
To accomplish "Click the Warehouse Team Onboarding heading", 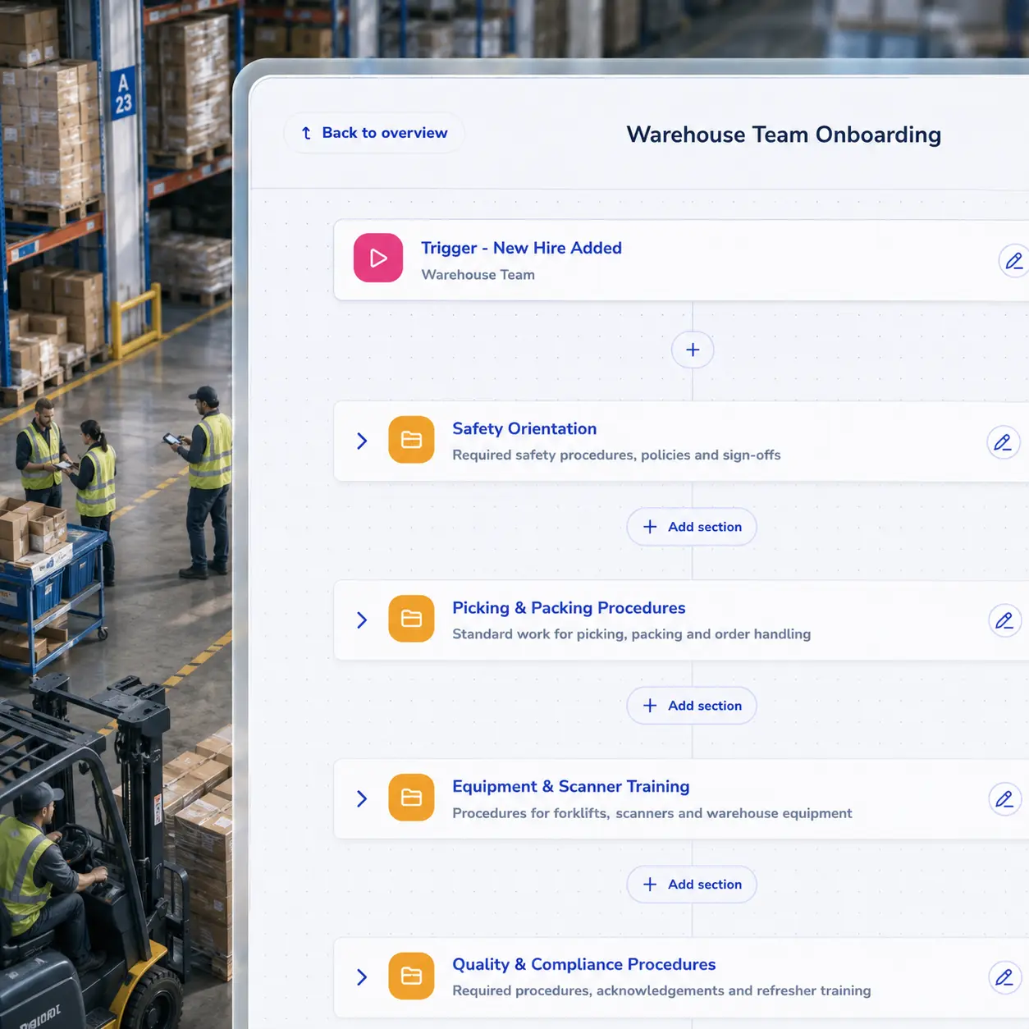I will pos(784,135).
